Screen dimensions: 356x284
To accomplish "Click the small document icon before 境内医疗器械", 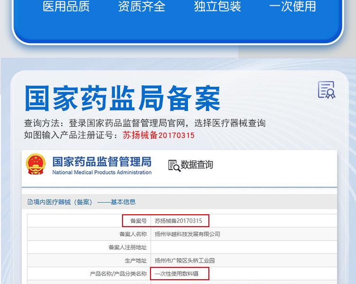I will [30, 202].
